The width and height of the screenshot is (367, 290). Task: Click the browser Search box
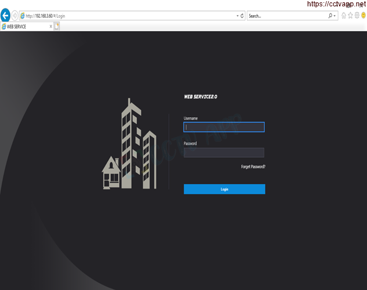coord(287,16)
